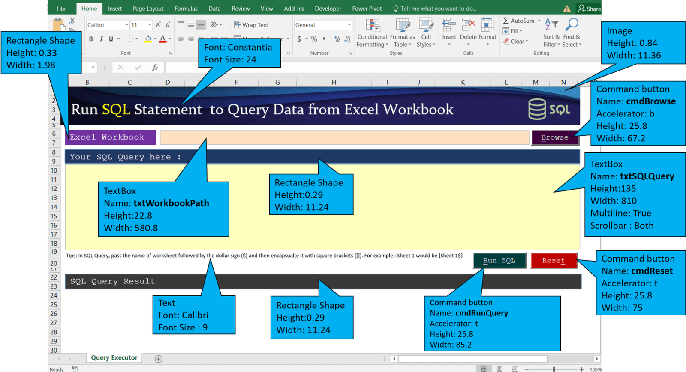Open the Formulas ribbon tab
This screenshot has width=686, height=372.
pos(186,9)
